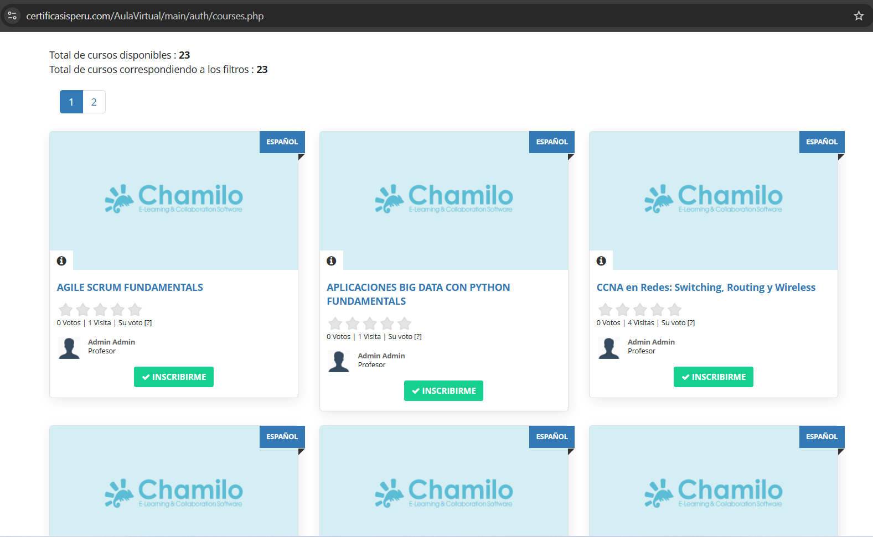Click info icon on CCNA en Redes card
873x537 pixels.
(601, 260)
